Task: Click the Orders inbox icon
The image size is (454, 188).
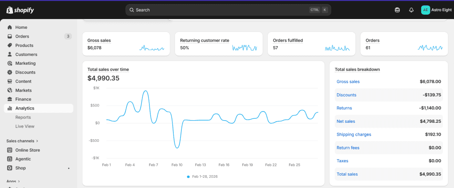Action: pyautogui.click(x=10, y=36)
